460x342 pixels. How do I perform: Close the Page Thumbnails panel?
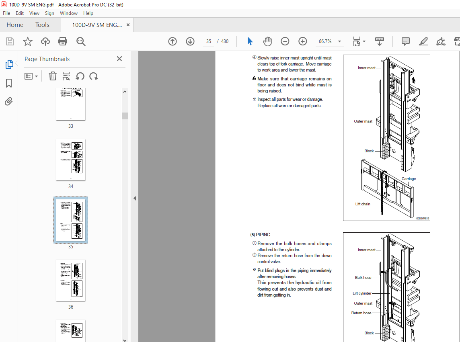click(x=119, y=59)
